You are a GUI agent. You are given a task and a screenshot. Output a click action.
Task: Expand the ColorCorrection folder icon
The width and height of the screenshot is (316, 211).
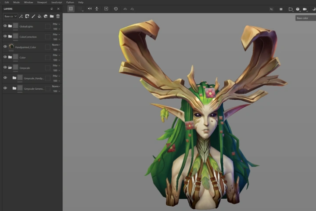[10, 36]
